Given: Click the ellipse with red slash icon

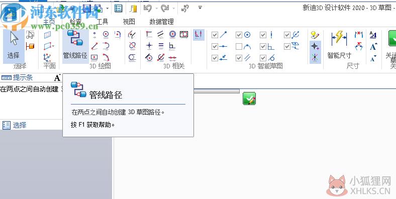Looking at the screenshot, I should click(132, 46).
